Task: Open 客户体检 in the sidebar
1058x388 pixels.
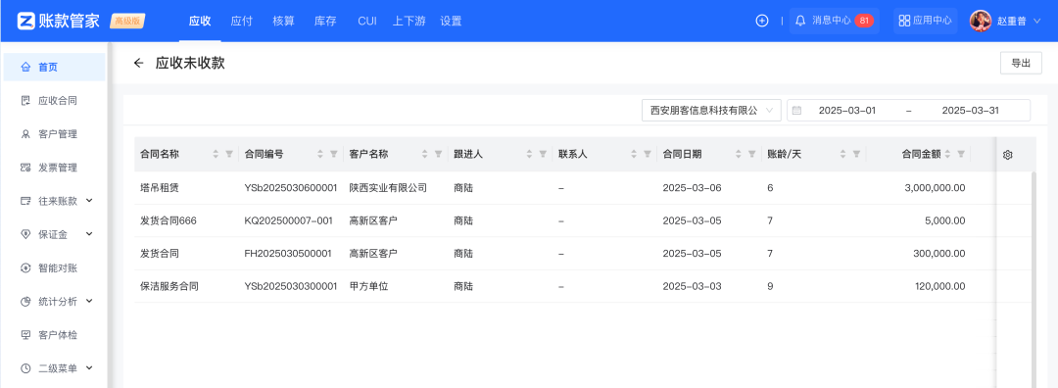Action: tap(54, 335)
